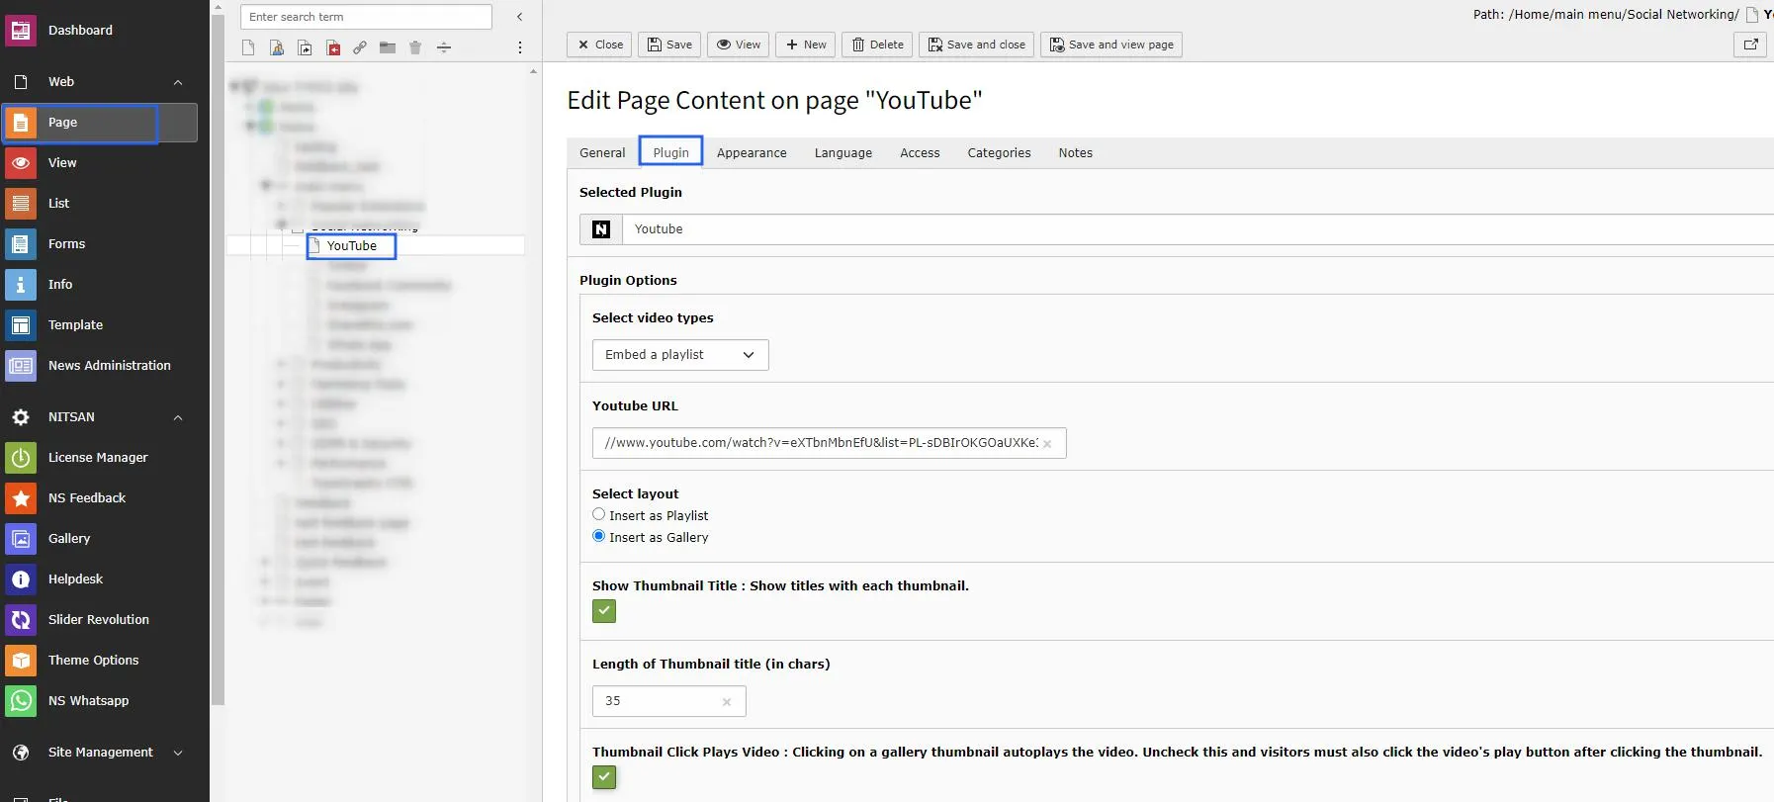Toggle Thumbnail Click Plays Video checkbox
The width and height of the screenshot is (1774, 802).
point(604,777)
